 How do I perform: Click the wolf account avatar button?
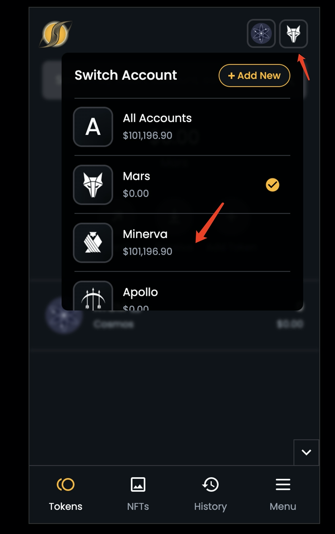tap(294, 33)
